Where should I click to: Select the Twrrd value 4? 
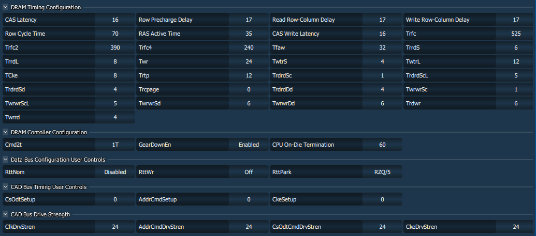coord(115,117)
